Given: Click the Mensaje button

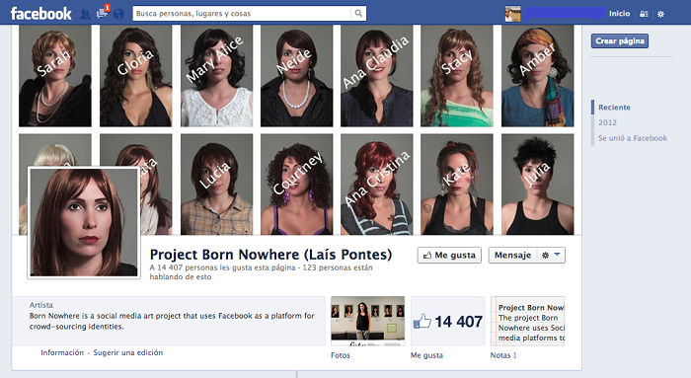Looking at the screenshot, I should coord(512,255).
